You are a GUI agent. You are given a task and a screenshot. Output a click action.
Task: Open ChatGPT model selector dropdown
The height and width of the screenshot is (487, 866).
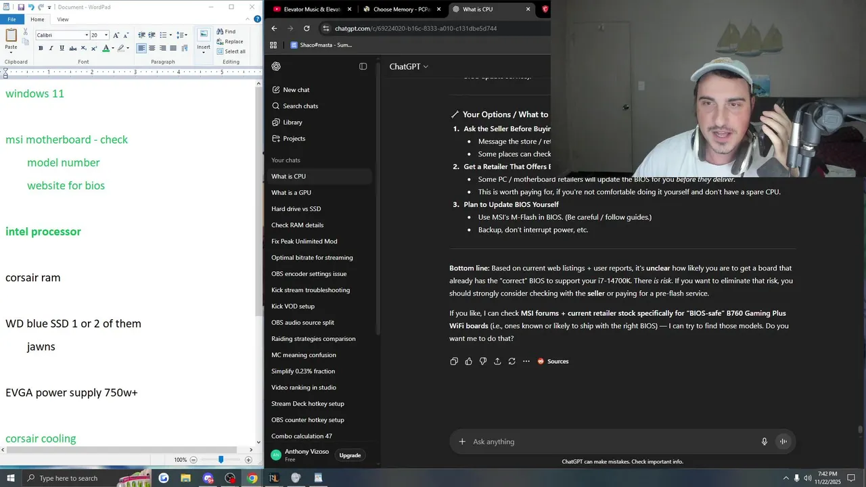409,66
